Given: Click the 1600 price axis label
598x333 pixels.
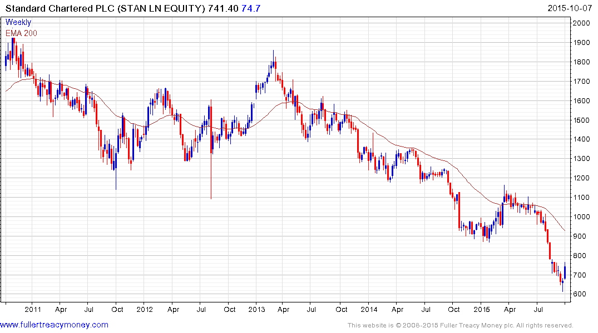Looking at the screenshot, I should pyautogui.click(x=581, y=100).
